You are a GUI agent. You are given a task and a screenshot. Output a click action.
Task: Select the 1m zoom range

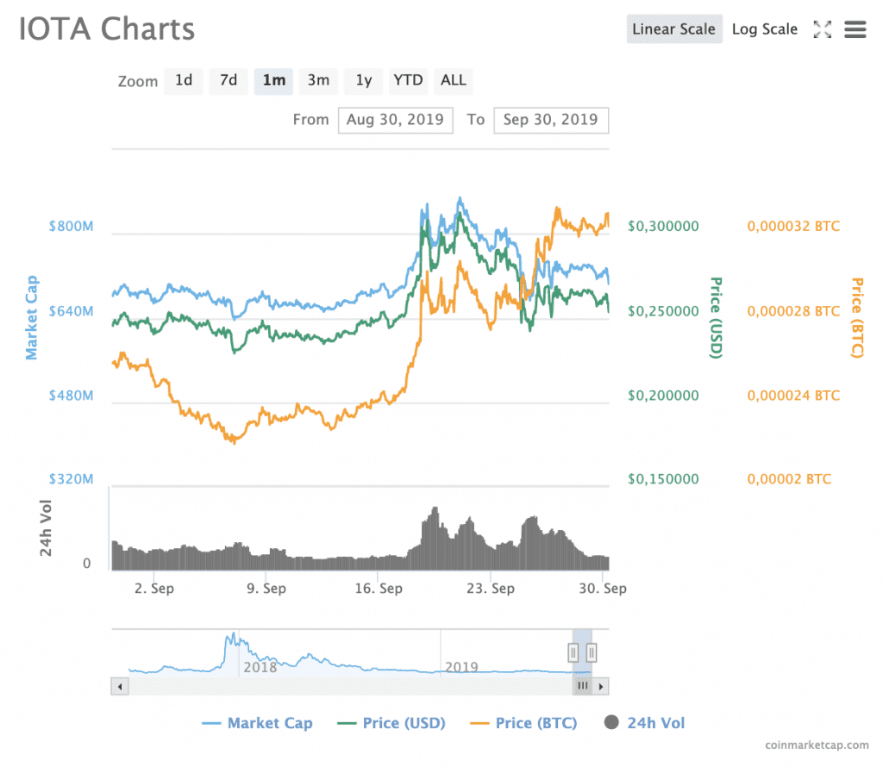(273, 80)
